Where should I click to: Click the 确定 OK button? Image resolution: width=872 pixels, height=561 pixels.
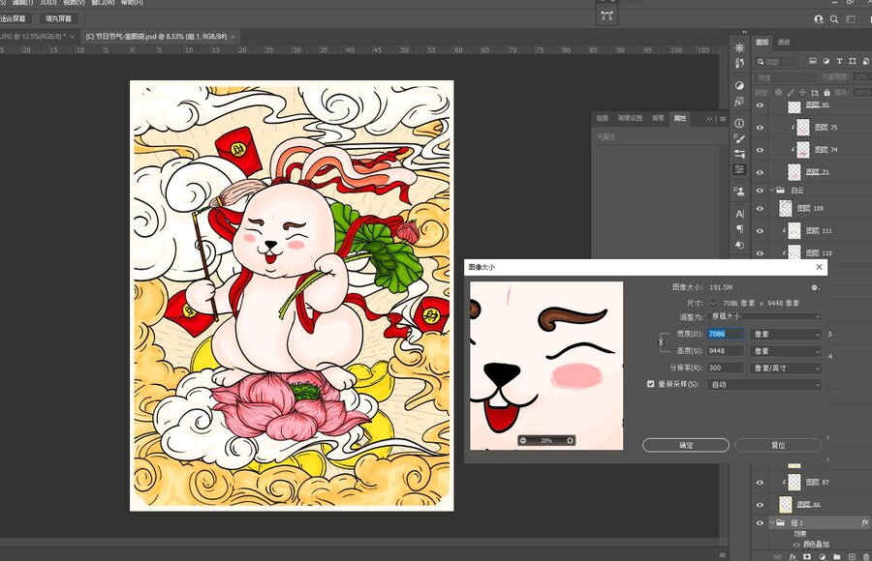pyautogui.click(x=686, y=445)
